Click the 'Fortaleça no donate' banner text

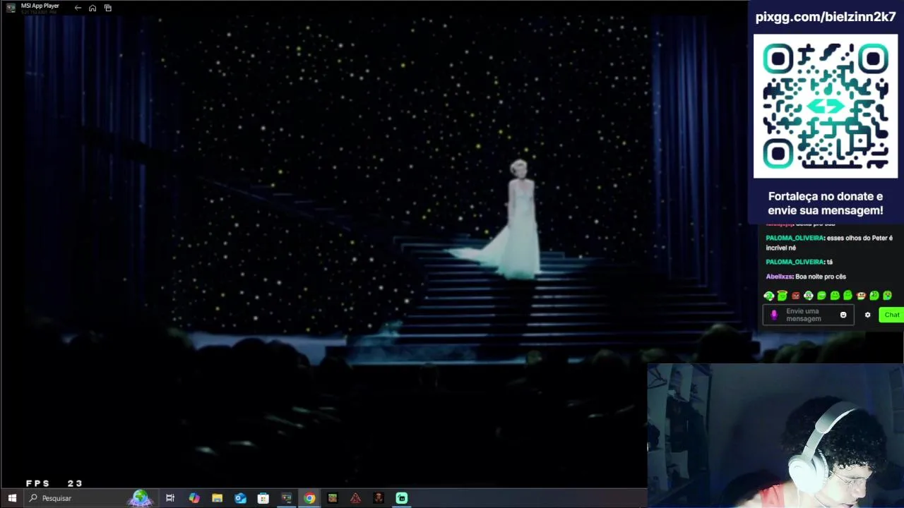826,203
